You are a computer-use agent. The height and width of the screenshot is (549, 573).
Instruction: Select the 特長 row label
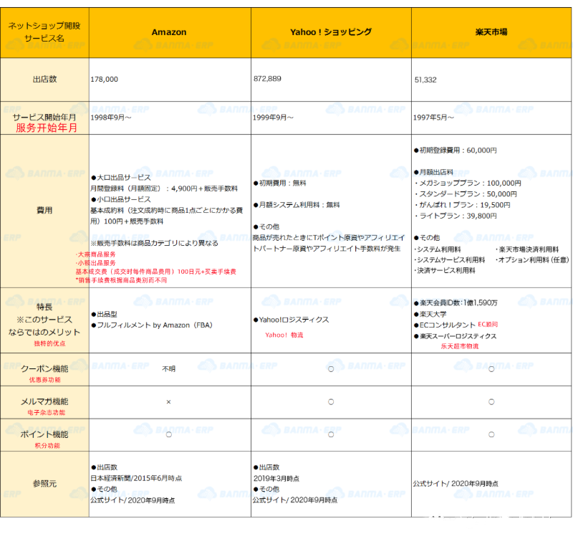pyautogui.click(x=44, y=307)
